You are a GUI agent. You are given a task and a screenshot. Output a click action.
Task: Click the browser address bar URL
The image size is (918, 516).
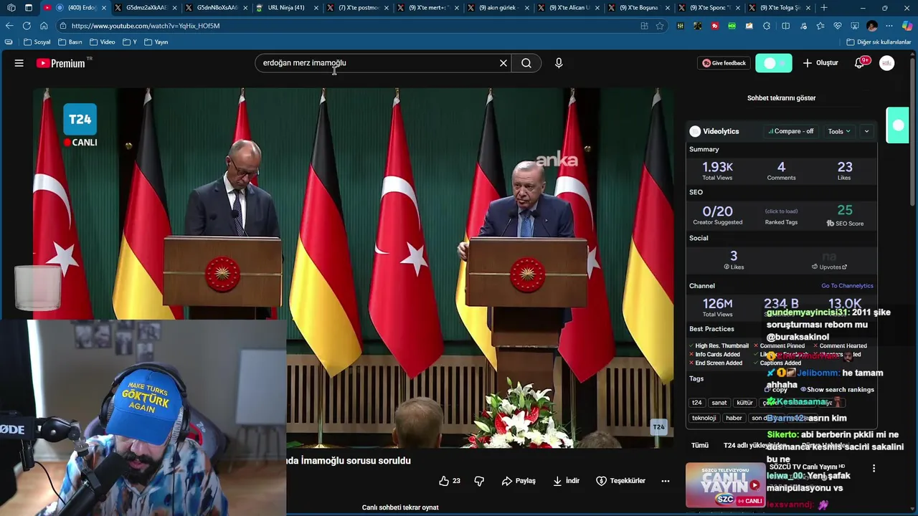tap(146, 26)
